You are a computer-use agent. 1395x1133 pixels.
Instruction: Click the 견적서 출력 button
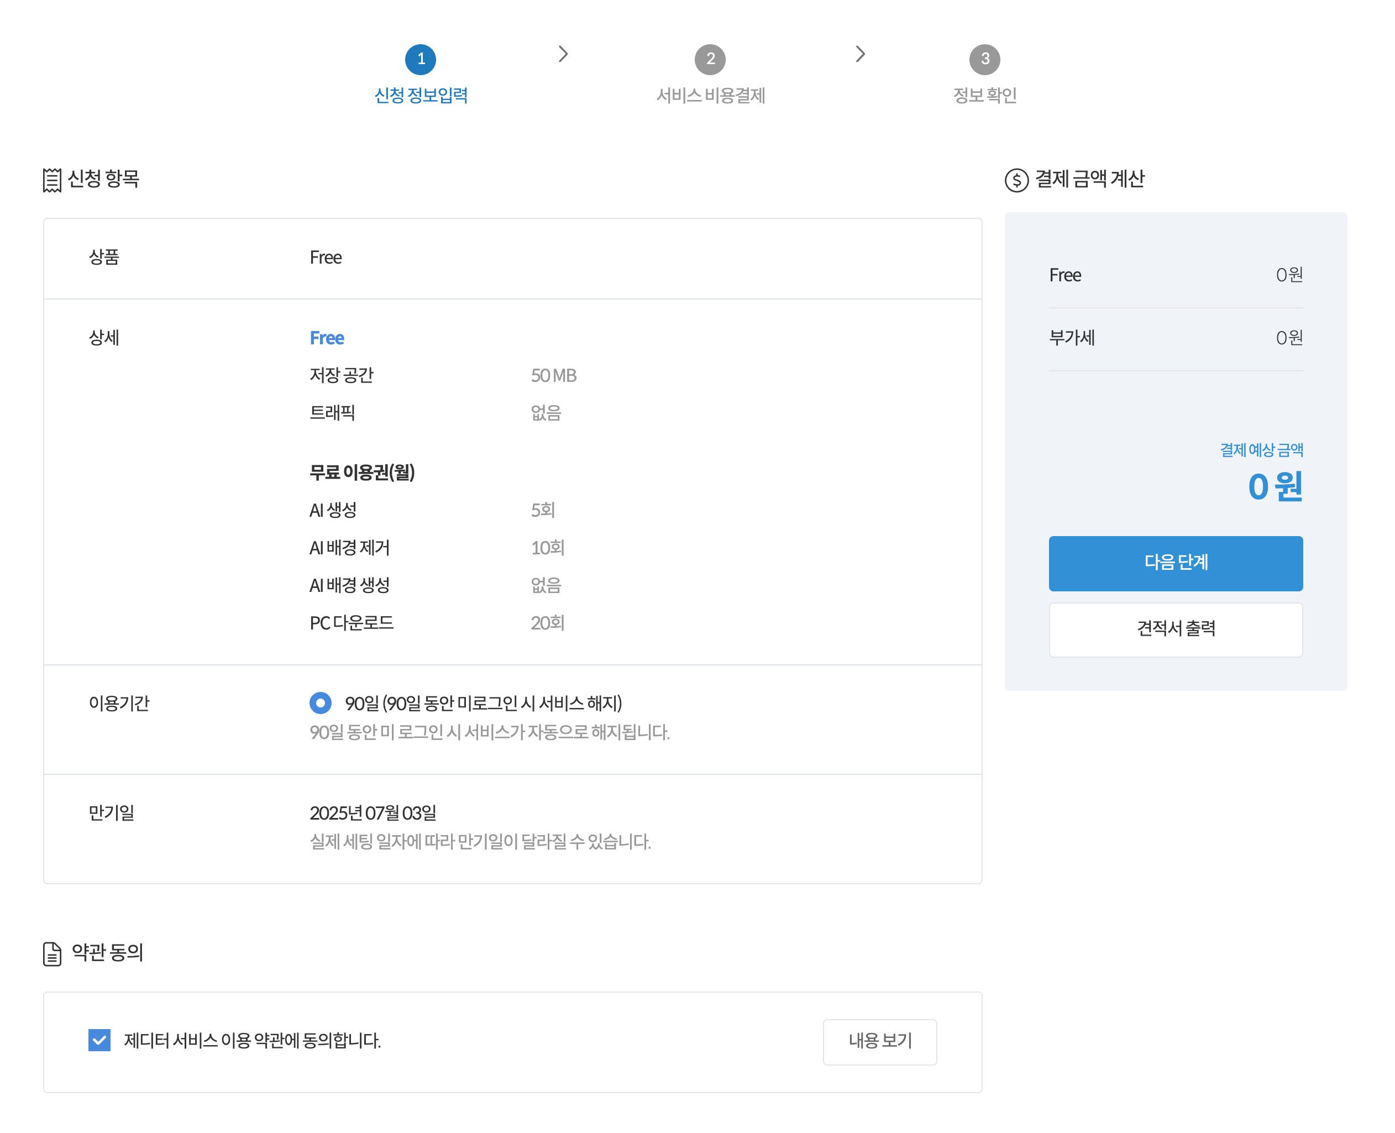click(1175, 629)
